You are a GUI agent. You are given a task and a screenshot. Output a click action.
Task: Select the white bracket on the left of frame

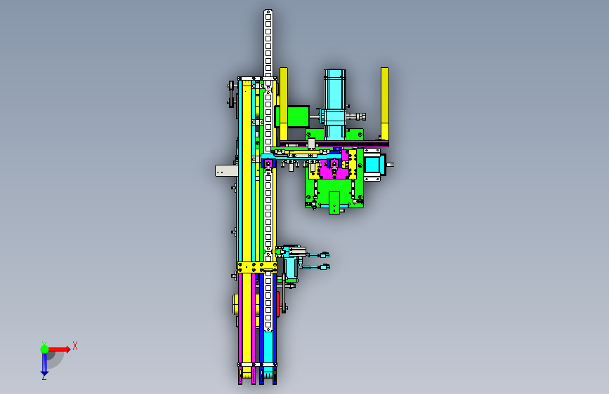[226, 170]
